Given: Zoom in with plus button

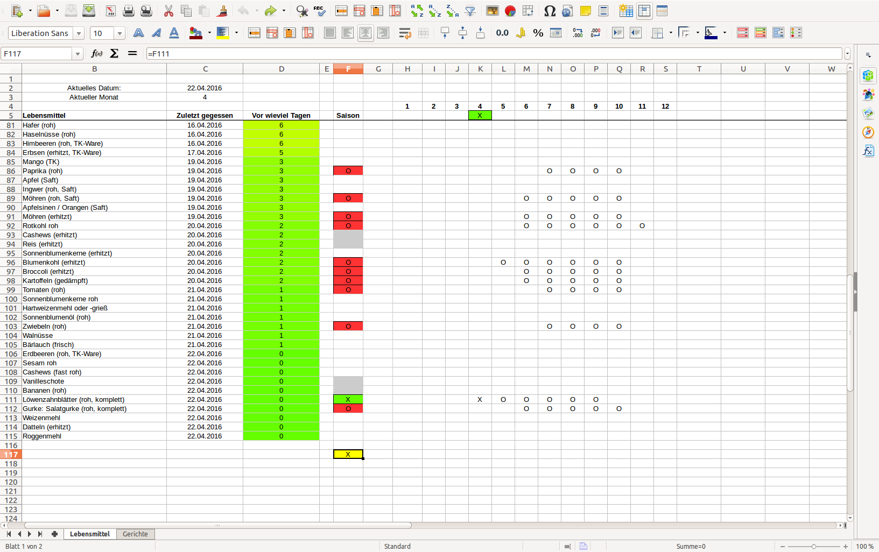Looking at the screenshot, I should (x=846, y=546).
